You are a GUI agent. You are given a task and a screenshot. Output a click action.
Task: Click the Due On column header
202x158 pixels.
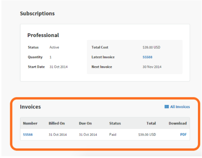(85, 123)
